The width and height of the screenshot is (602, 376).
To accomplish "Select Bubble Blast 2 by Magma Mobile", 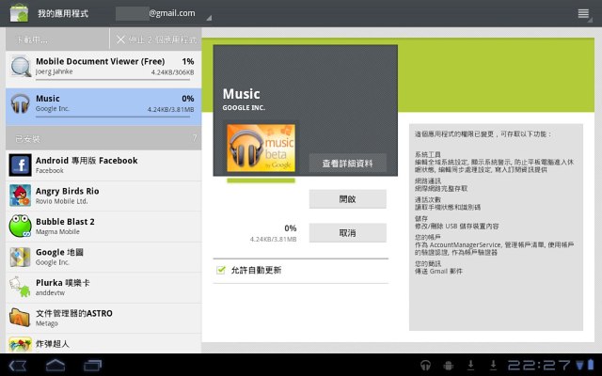I will click(103, 227).
